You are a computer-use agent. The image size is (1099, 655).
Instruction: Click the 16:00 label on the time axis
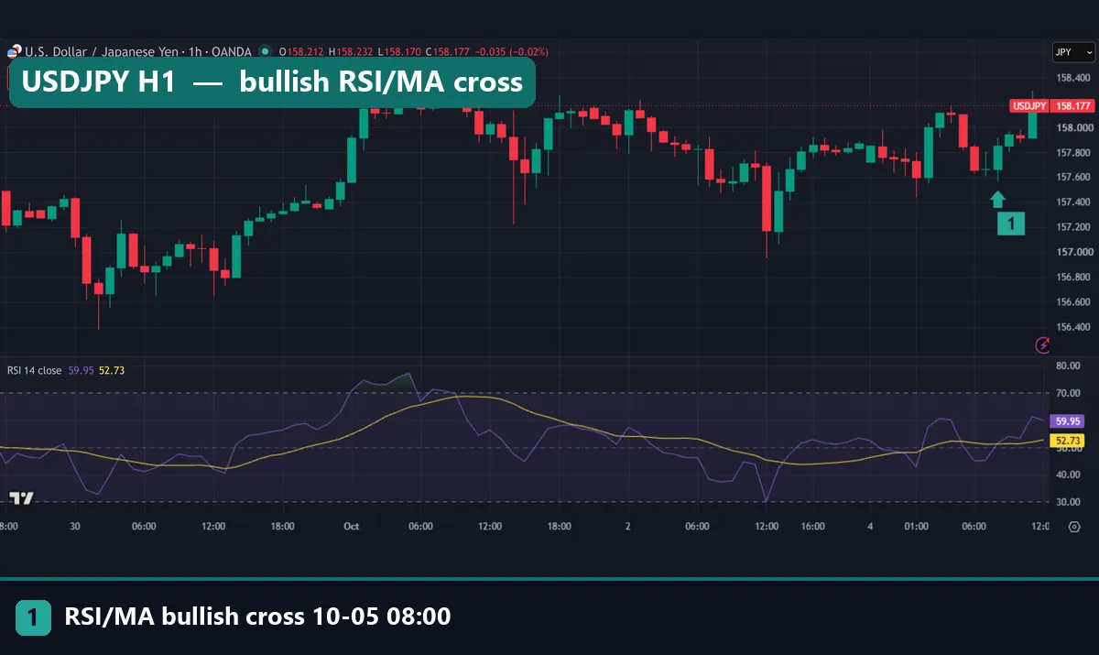tap(812, 527)
